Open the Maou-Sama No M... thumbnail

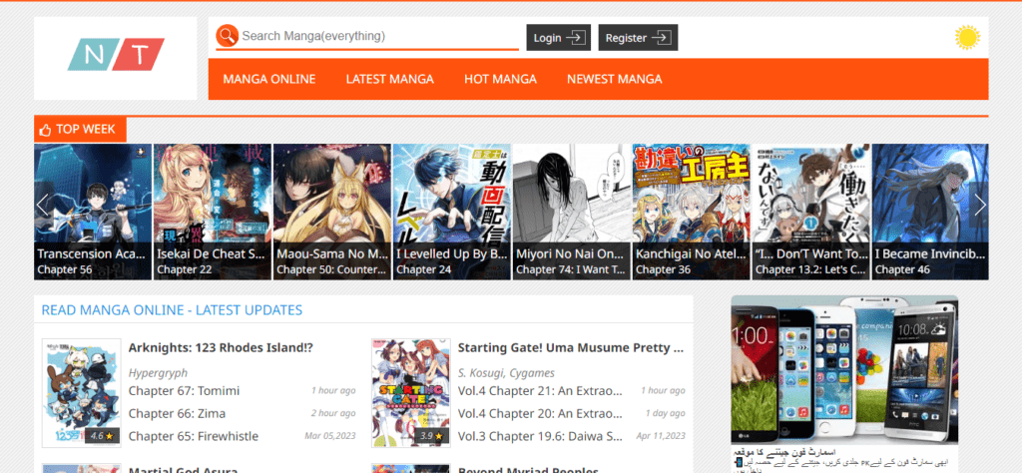[x=331, y=212]
